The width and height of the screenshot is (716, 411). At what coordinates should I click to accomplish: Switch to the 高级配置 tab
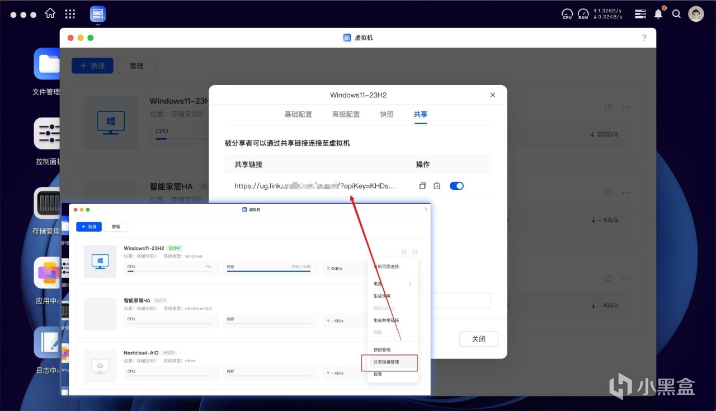[346, 114]
